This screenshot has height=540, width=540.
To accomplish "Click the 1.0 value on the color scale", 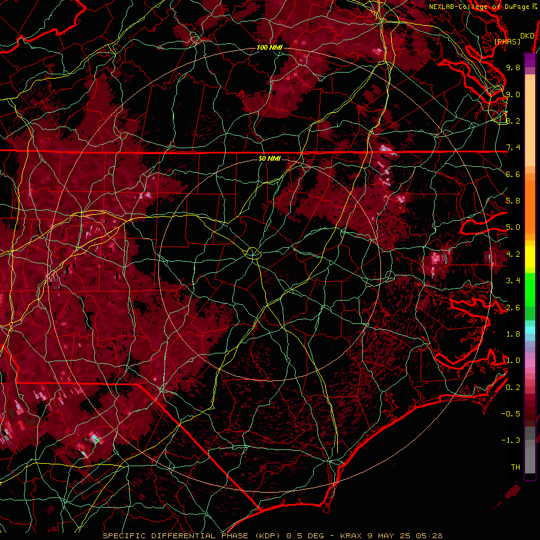I will point(513,361).
